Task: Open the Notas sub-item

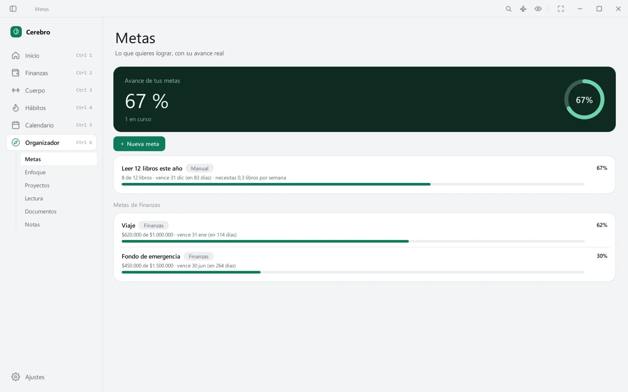Action: click(x=58, y=224)
